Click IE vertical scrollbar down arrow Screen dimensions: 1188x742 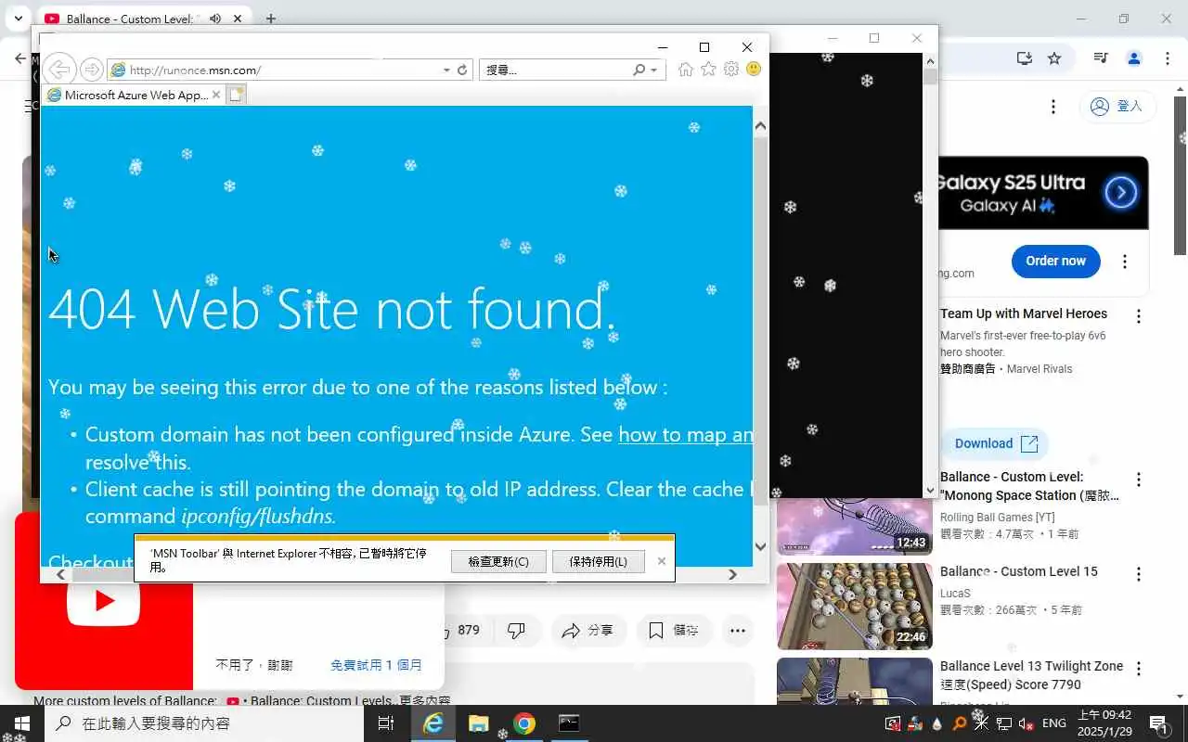[x=760, y=546]
